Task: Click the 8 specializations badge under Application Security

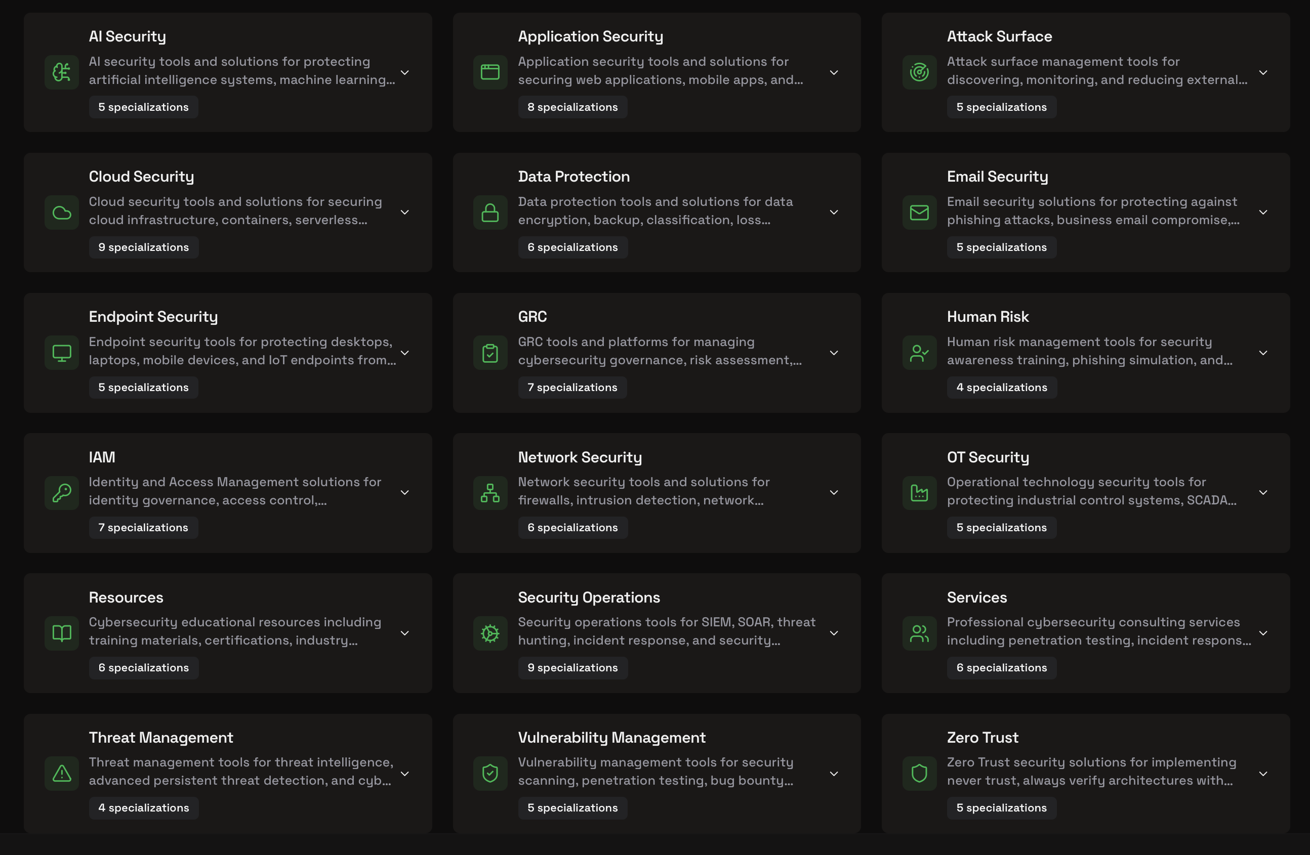Action: point(572,107)
